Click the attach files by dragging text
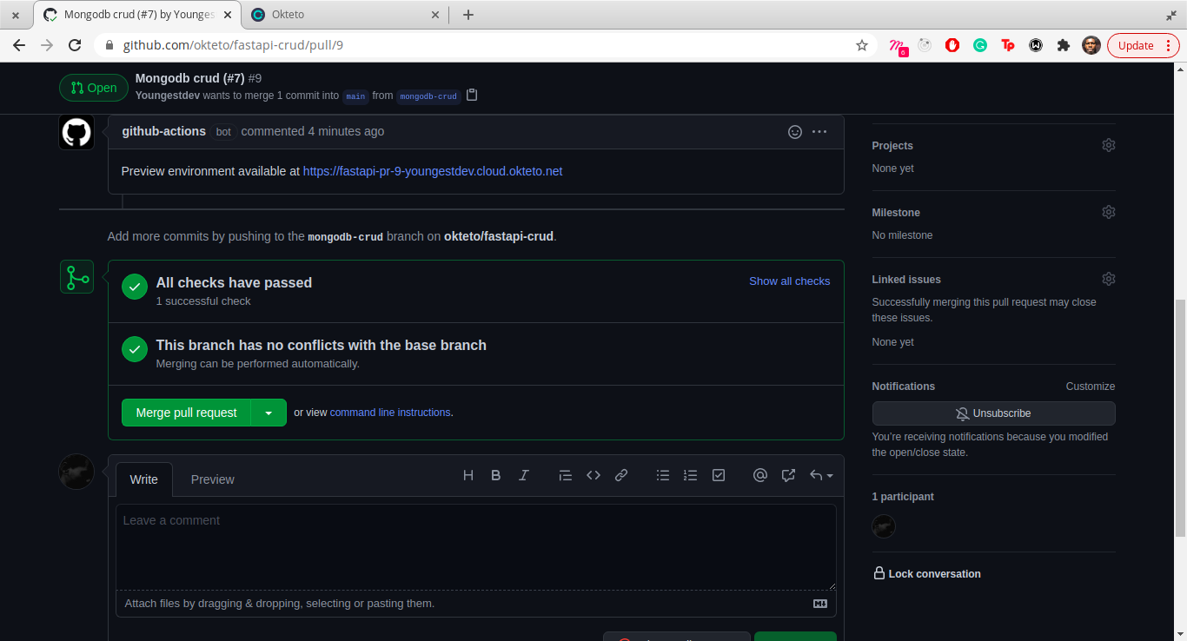Screen dimensions: 1187x641 pos(280,604)
